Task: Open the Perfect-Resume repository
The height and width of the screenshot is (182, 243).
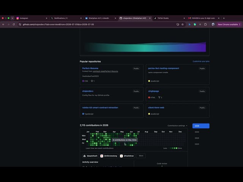Action: 90,68
